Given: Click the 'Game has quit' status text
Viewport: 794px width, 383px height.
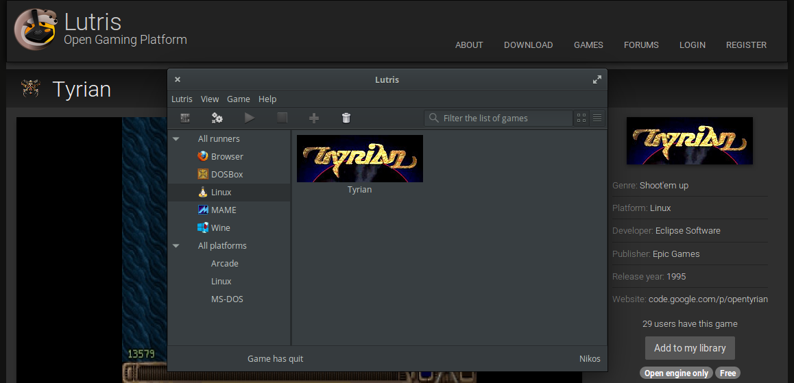Looking at the screenshot, I should 275,359.
